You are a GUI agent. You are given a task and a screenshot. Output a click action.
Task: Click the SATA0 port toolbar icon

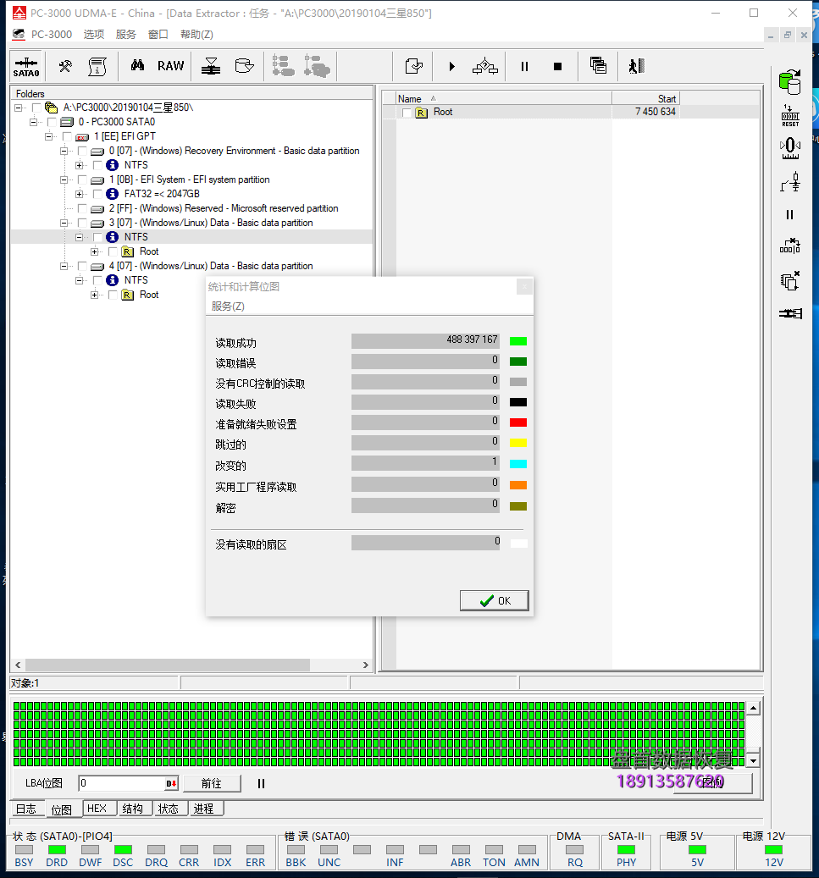coord(26,66)
